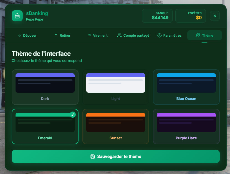The width and height of the screenshot is (230, 174).
Task: Switch to the Retirer tab
Action: pos(62,35)
